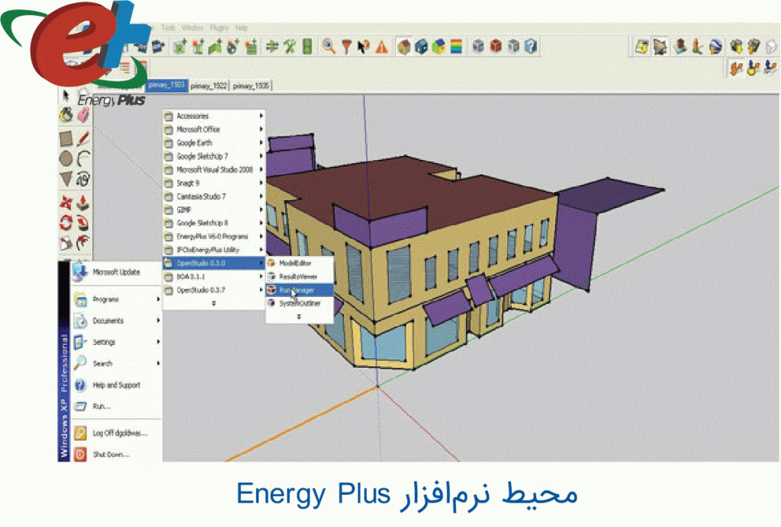The width and height of the screenshot is (781, 527).
Task: Expand the Camtasia Studio 7 folder
Action: point(214,196)
